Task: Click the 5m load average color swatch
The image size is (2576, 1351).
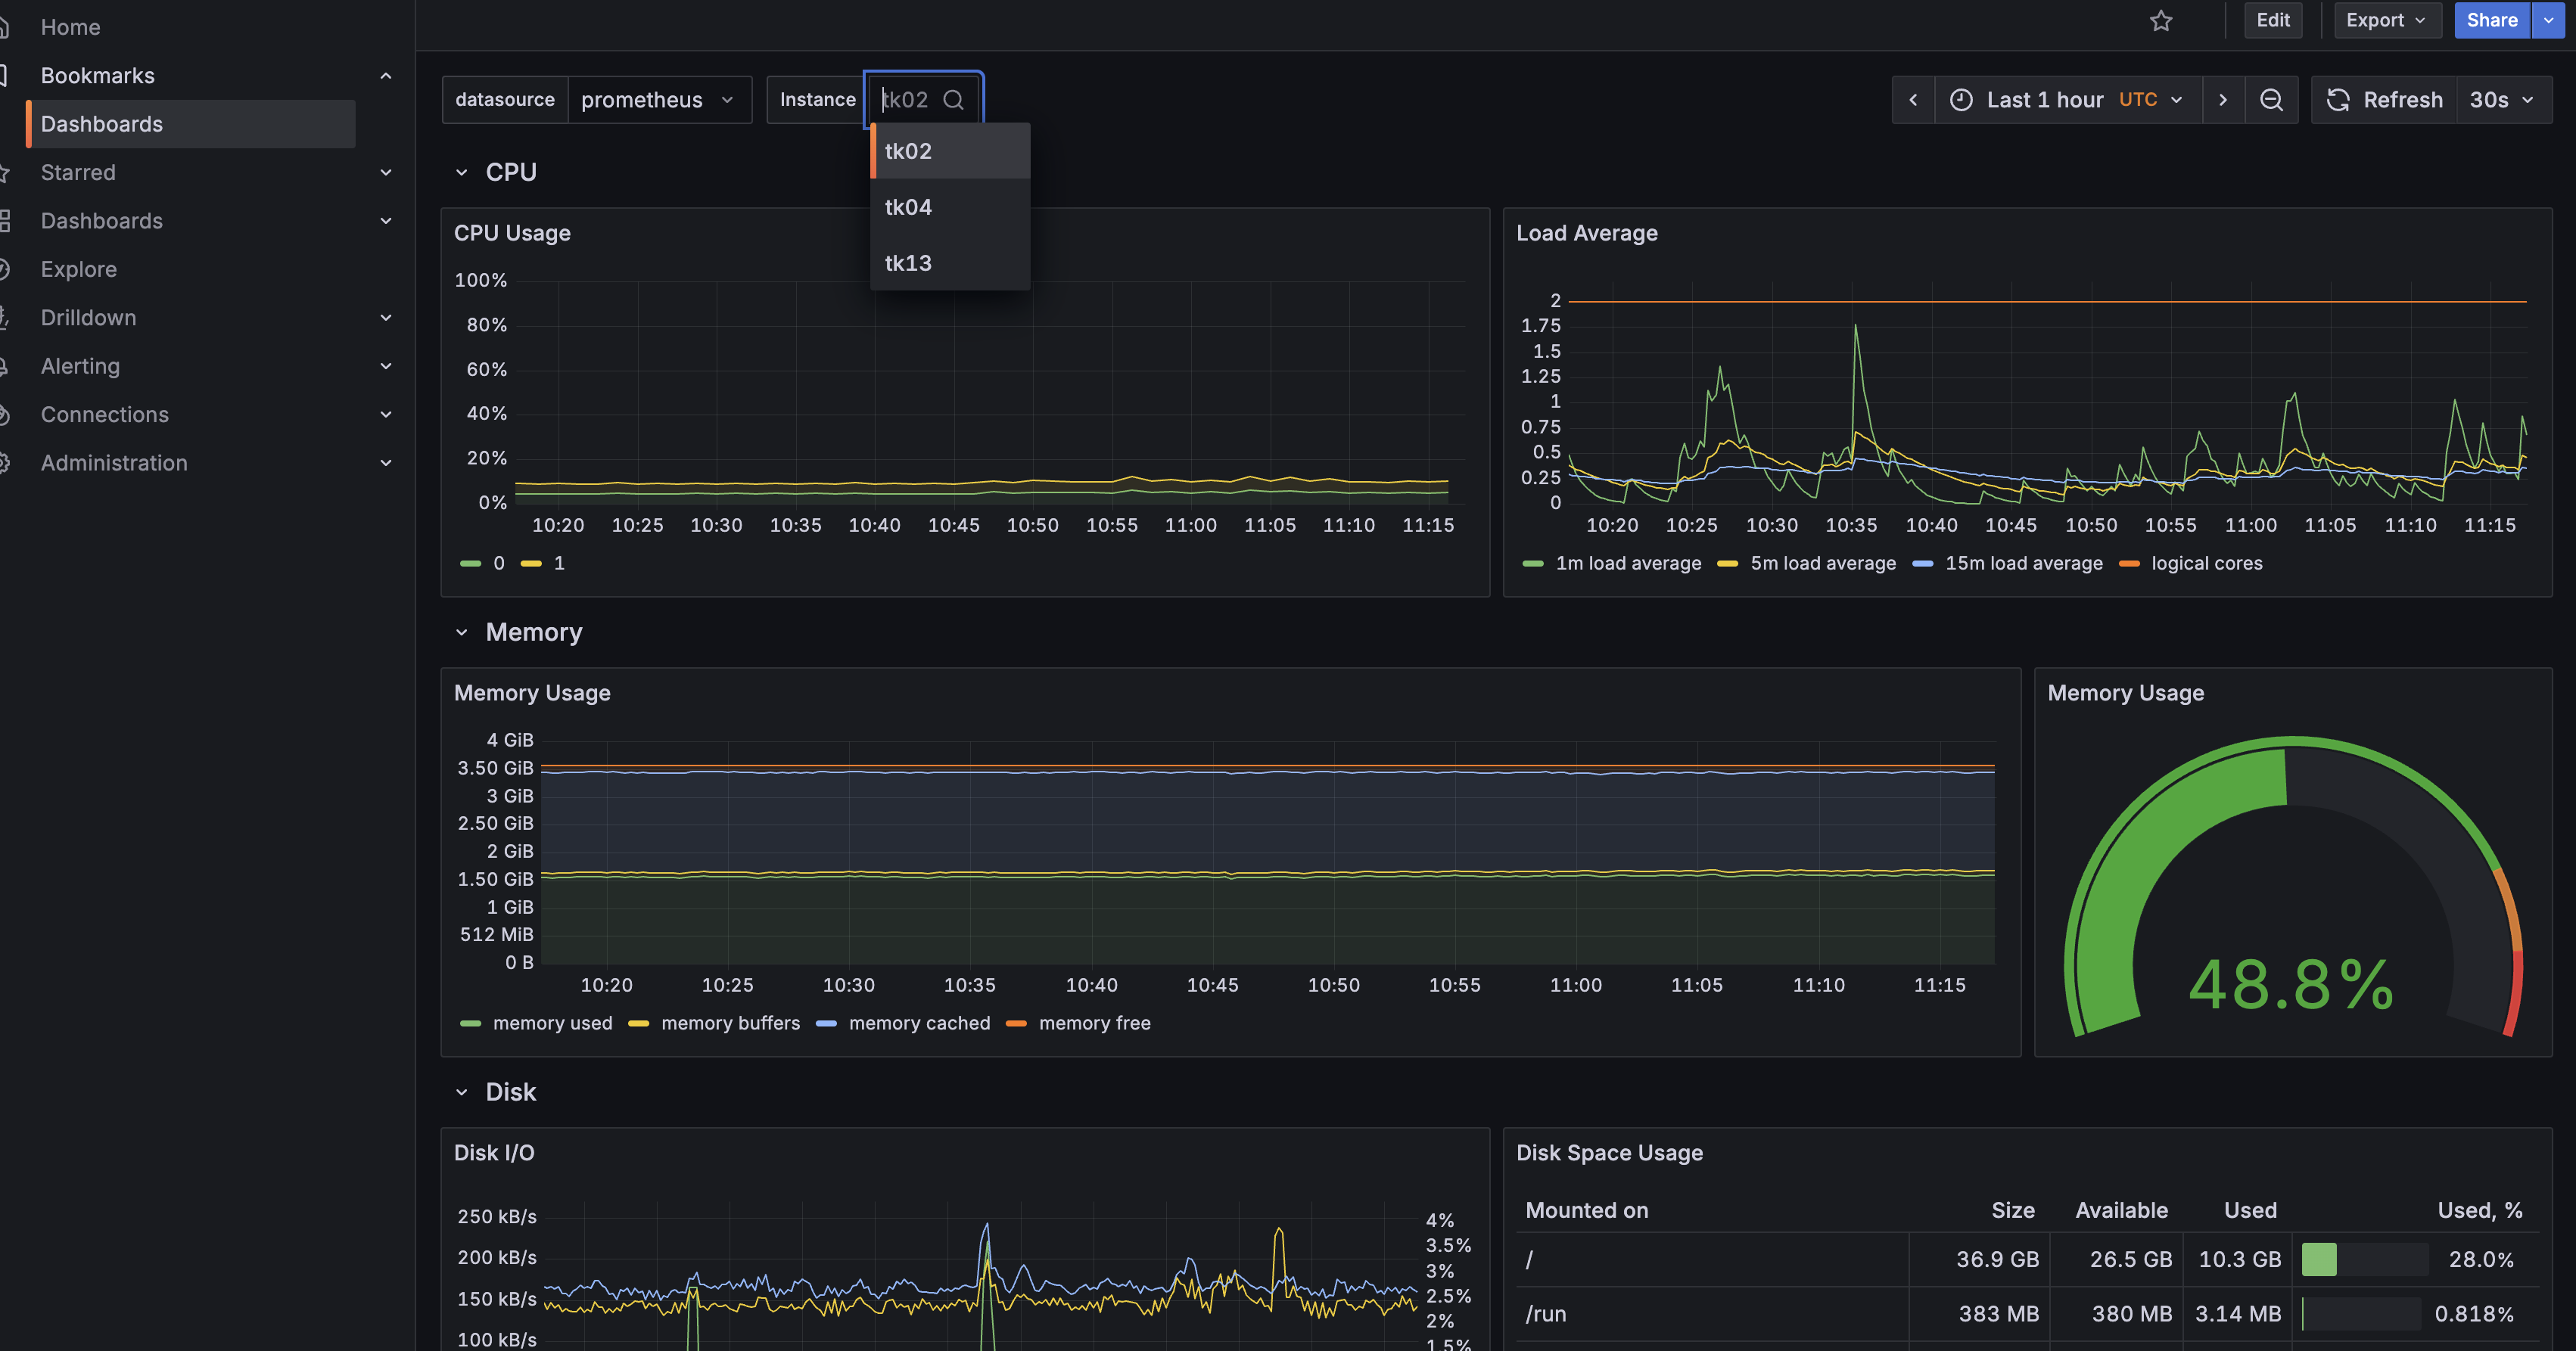Action: (1727, 564)
